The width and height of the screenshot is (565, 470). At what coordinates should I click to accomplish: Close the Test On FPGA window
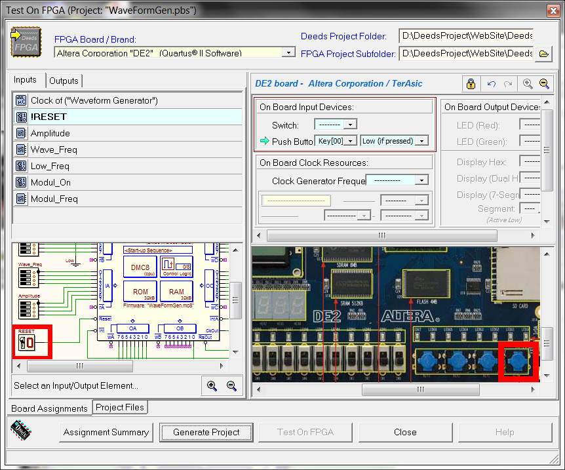553,10
